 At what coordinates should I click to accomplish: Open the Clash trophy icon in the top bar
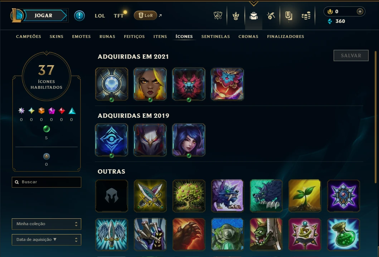(x=218, y=16)
